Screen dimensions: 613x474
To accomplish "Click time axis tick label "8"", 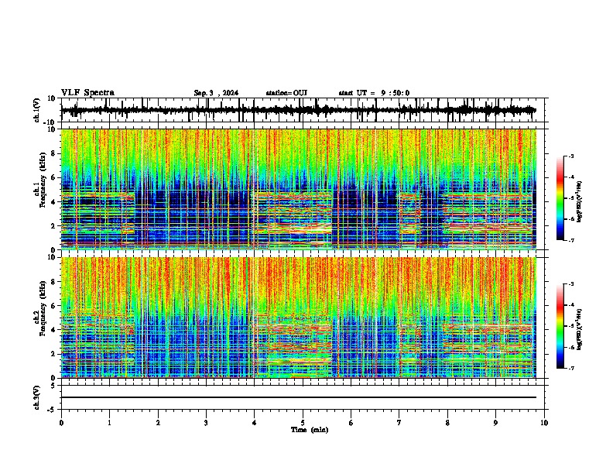I will (447, 423).
